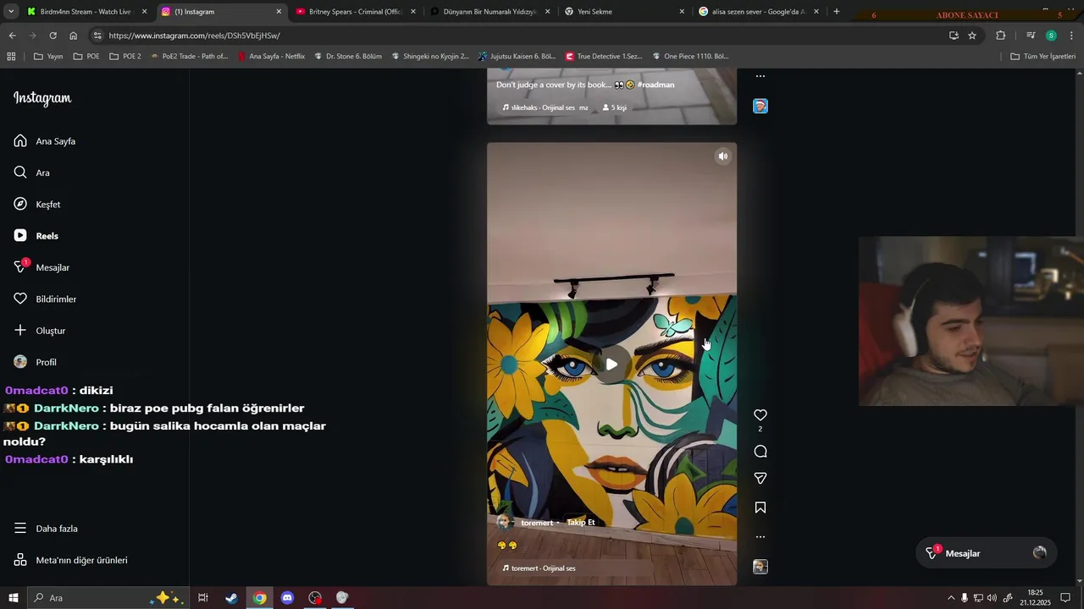Open the POE 2 bookmarks folder
The width and height of the screenshot is (1084, 609).
tap(125, 57)
